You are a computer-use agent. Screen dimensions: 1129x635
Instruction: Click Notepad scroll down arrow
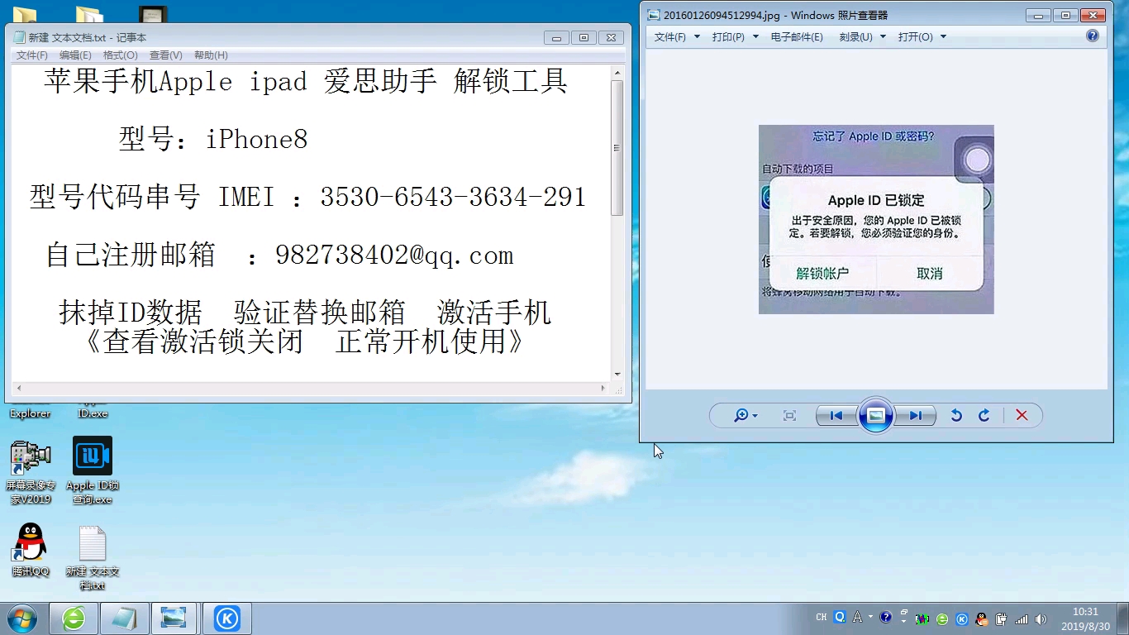pyautogui.click(x=617, y=375)
